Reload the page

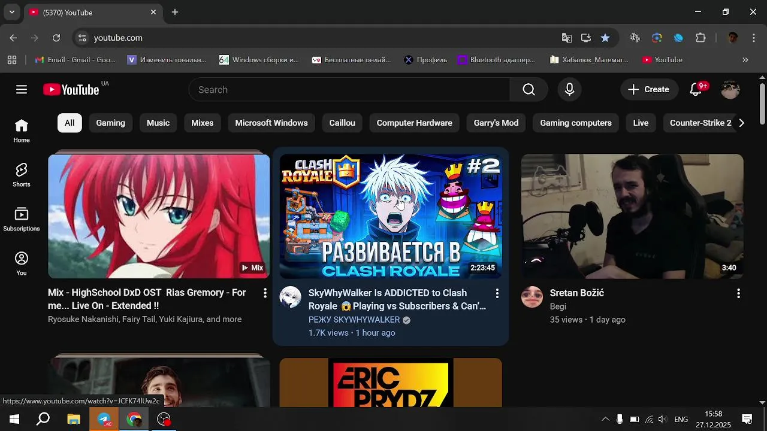tap(56, 38)
